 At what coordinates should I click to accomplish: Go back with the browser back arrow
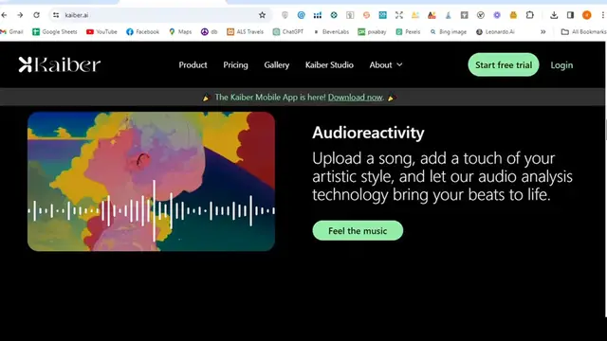click(4, 15)
